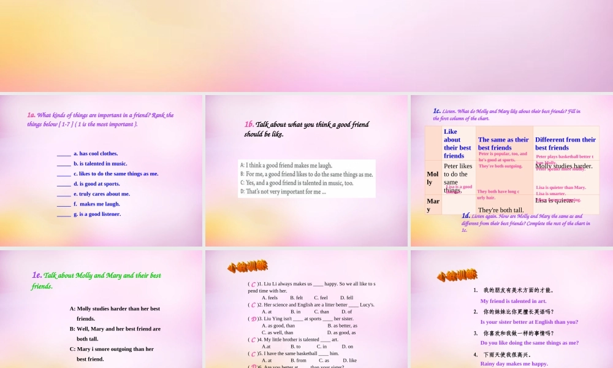Click the text 'They're both tall.'
This screenshot has height=368, width=613.
tap(500, 210)
